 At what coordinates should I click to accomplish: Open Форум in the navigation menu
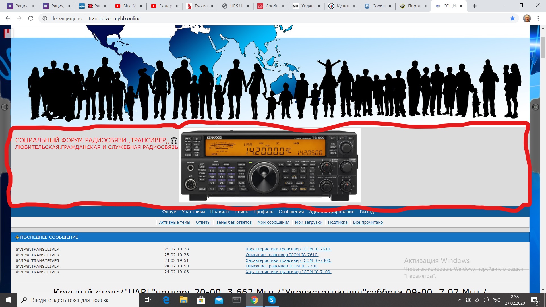point(169,212)
